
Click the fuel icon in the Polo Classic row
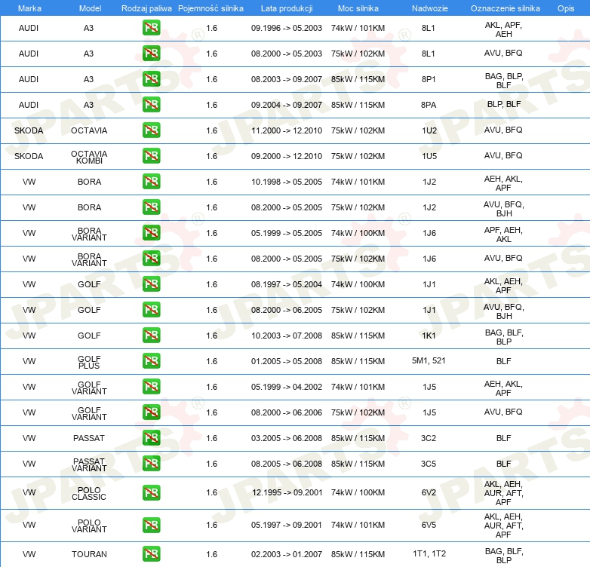[x=151, y=492]
